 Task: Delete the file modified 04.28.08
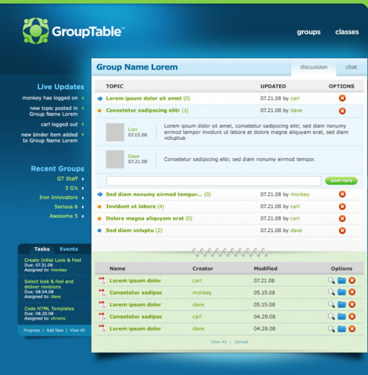[x=352, y=328]
